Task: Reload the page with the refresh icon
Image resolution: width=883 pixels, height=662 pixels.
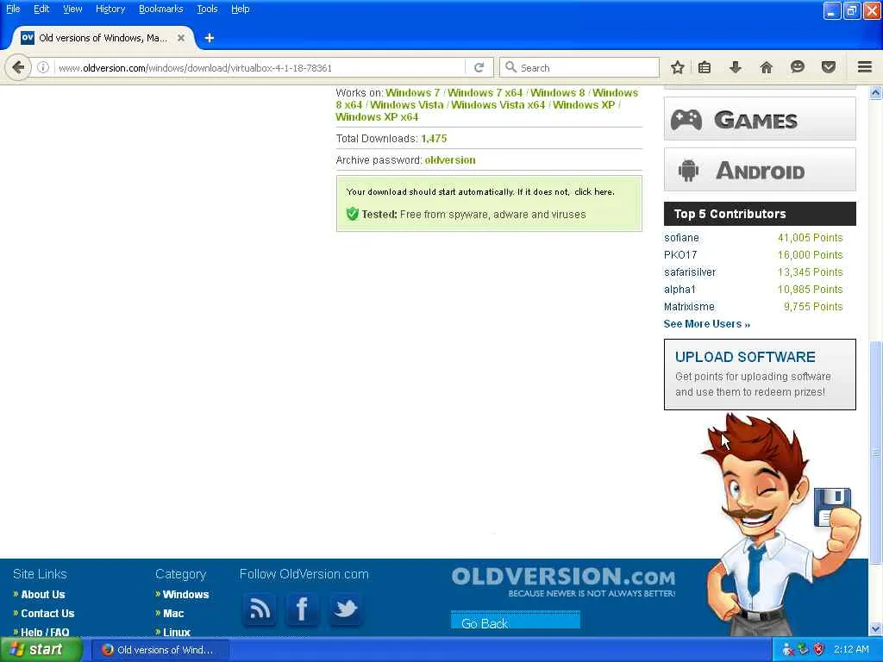Action: [x=479, y=67]
